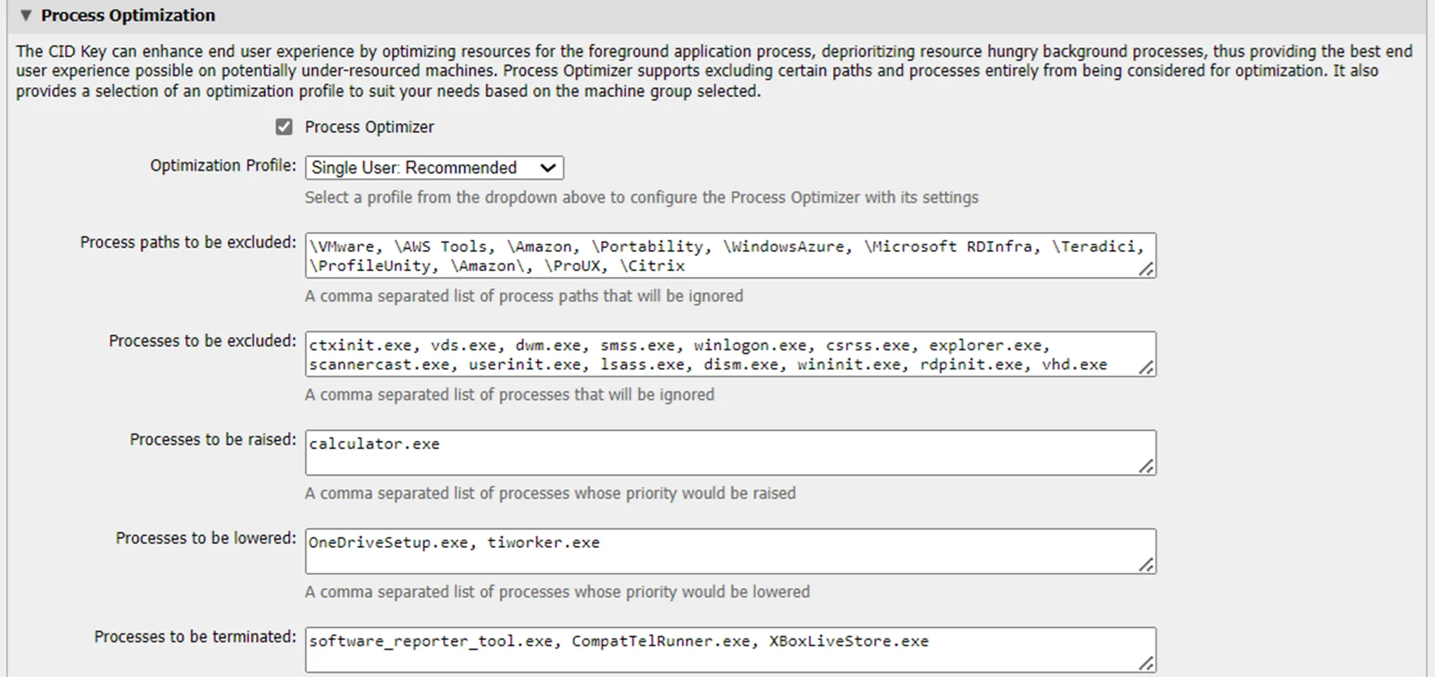Grab resize handle of processes excluded box
1435x677 pixels.
(1146, 368)
